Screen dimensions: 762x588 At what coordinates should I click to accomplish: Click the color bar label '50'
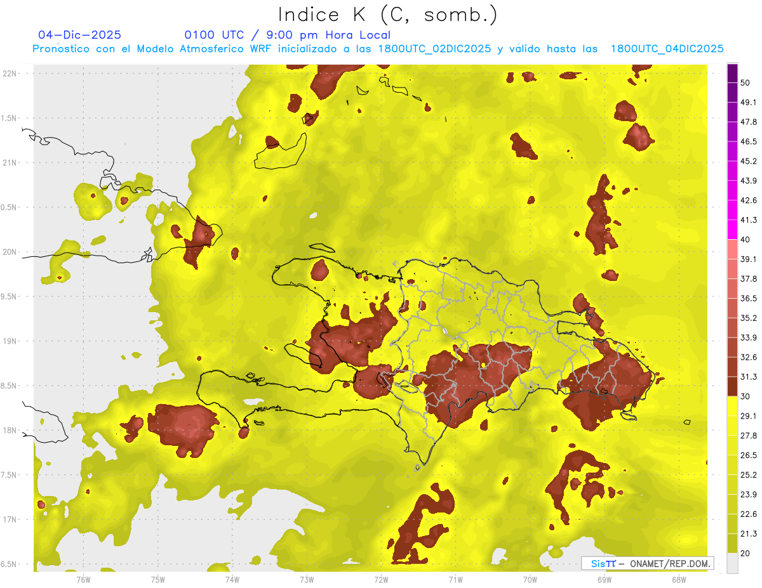(745, 82)
